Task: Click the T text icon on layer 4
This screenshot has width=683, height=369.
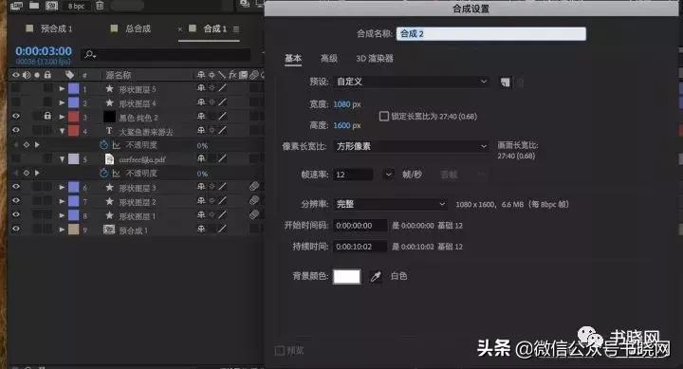Action: (109, 131)
